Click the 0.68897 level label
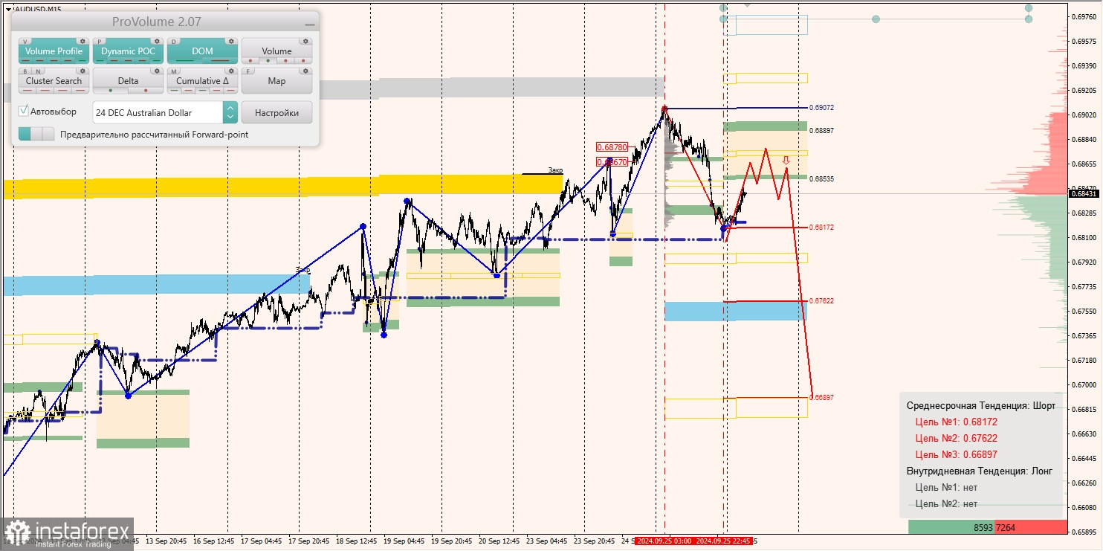This screenshot has width=1103, height=551. [x=821, y=131]
